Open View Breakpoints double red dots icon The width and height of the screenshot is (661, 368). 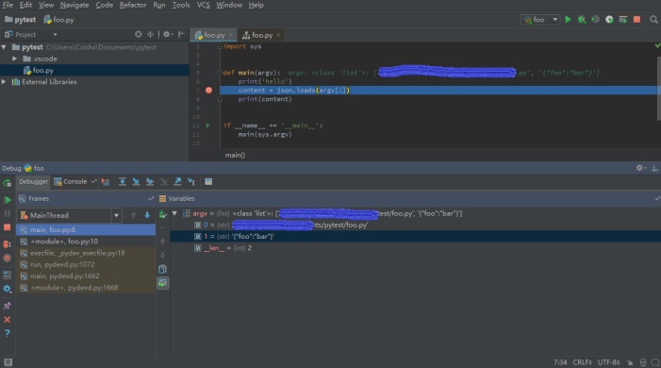coord(8,244)
